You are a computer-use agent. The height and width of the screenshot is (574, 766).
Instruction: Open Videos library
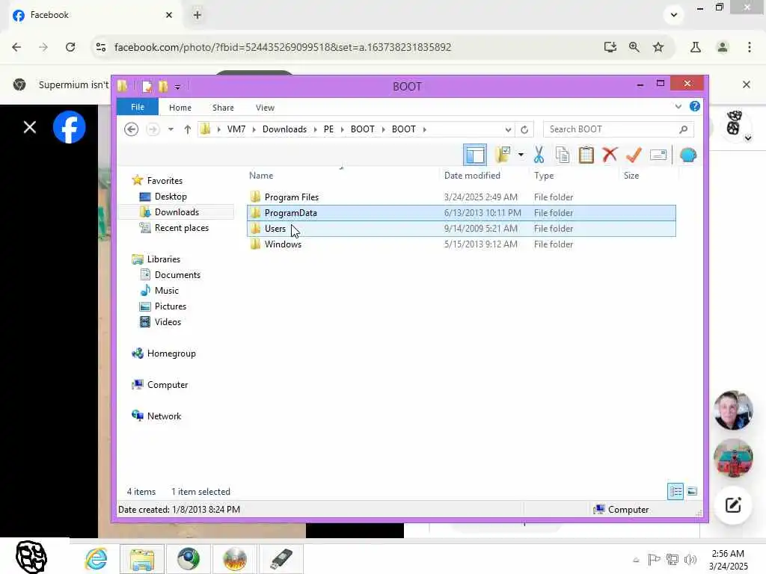[168, 321]
